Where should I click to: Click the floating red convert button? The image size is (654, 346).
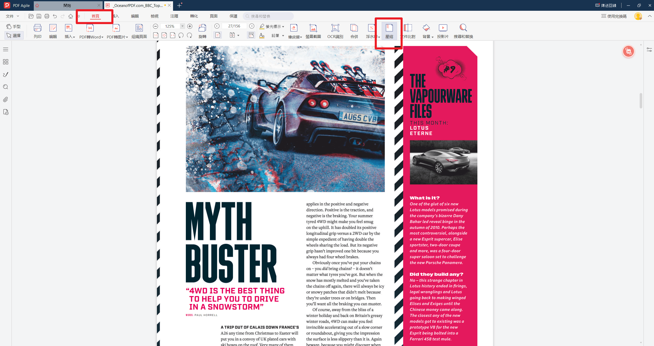coord(628,52)
